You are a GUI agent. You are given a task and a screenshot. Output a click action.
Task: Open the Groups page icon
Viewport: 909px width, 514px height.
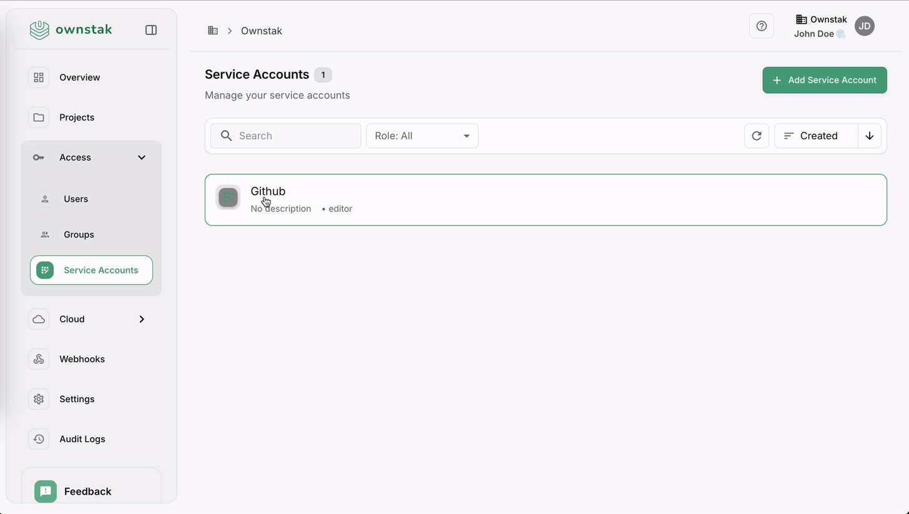click(x=45, y=235)
